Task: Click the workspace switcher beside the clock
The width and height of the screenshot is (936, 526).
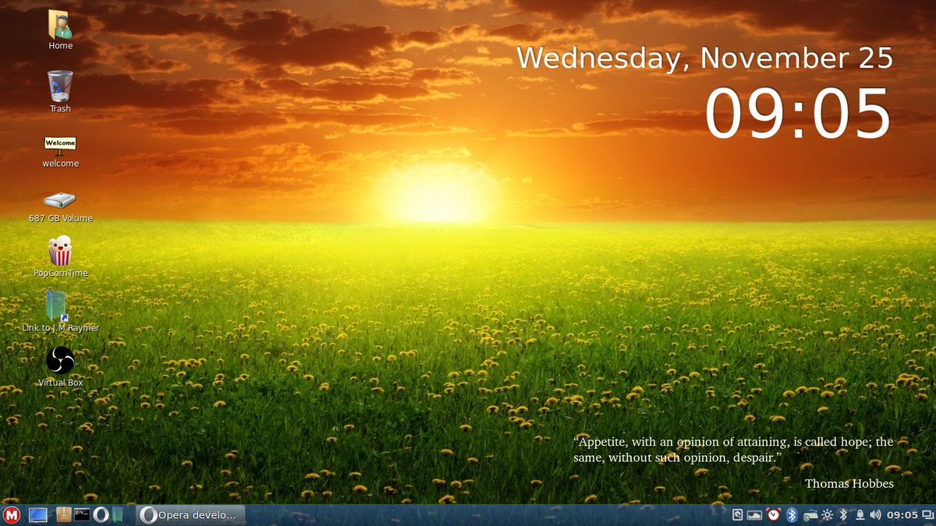Action: 929,515
